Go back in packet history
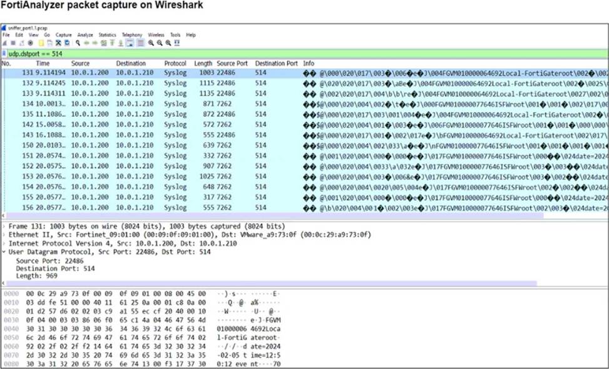The width and height of the screenshot is (609, 369). point(86,43)
